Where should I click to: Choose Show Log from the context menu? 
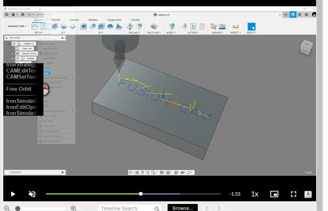pyautogui.click(x=48, y=126)
